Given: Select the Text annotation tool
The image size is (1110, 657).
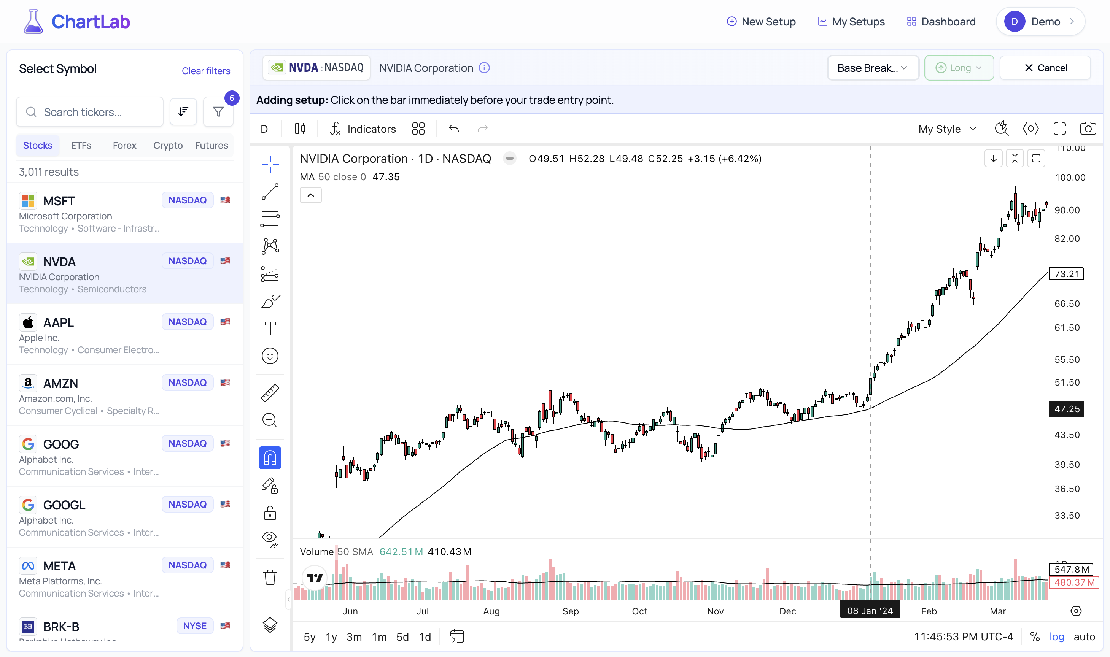Looking at the screenshot, I should pos(270,328).
